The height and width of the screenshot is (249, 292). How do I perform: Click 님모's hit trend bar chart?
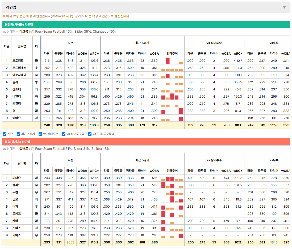172,199
